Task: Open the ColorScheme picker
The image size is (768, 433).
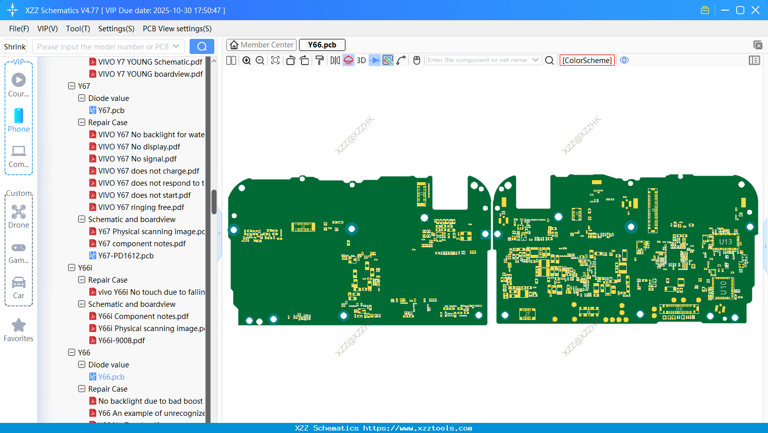Action: tap(587, 61)
